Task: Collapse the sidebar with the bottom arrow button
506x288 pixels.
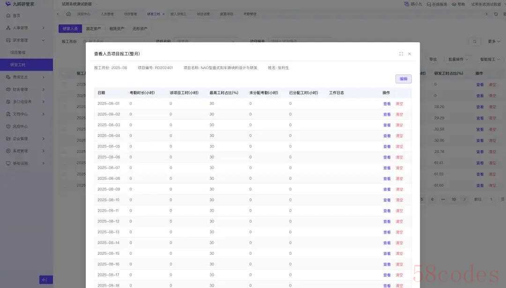Action: click(45, 280)
